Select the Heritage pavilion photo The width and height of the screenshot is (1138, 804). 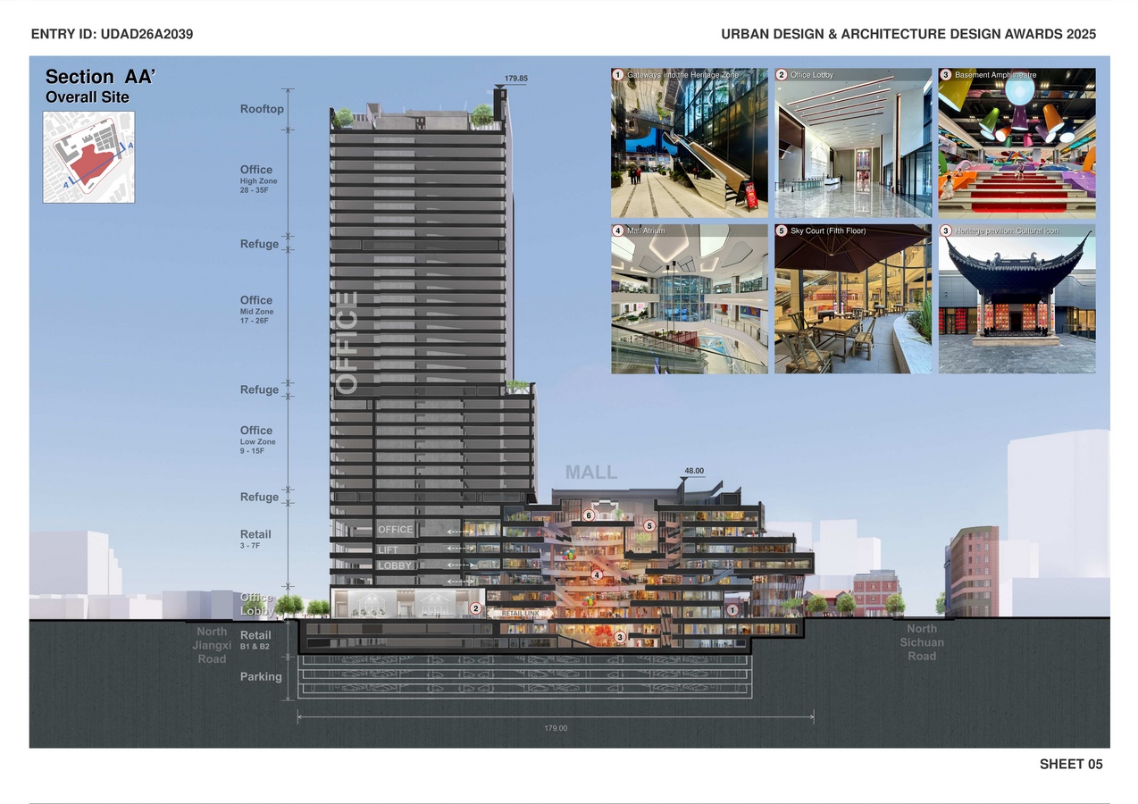[x=1017, y=298]
